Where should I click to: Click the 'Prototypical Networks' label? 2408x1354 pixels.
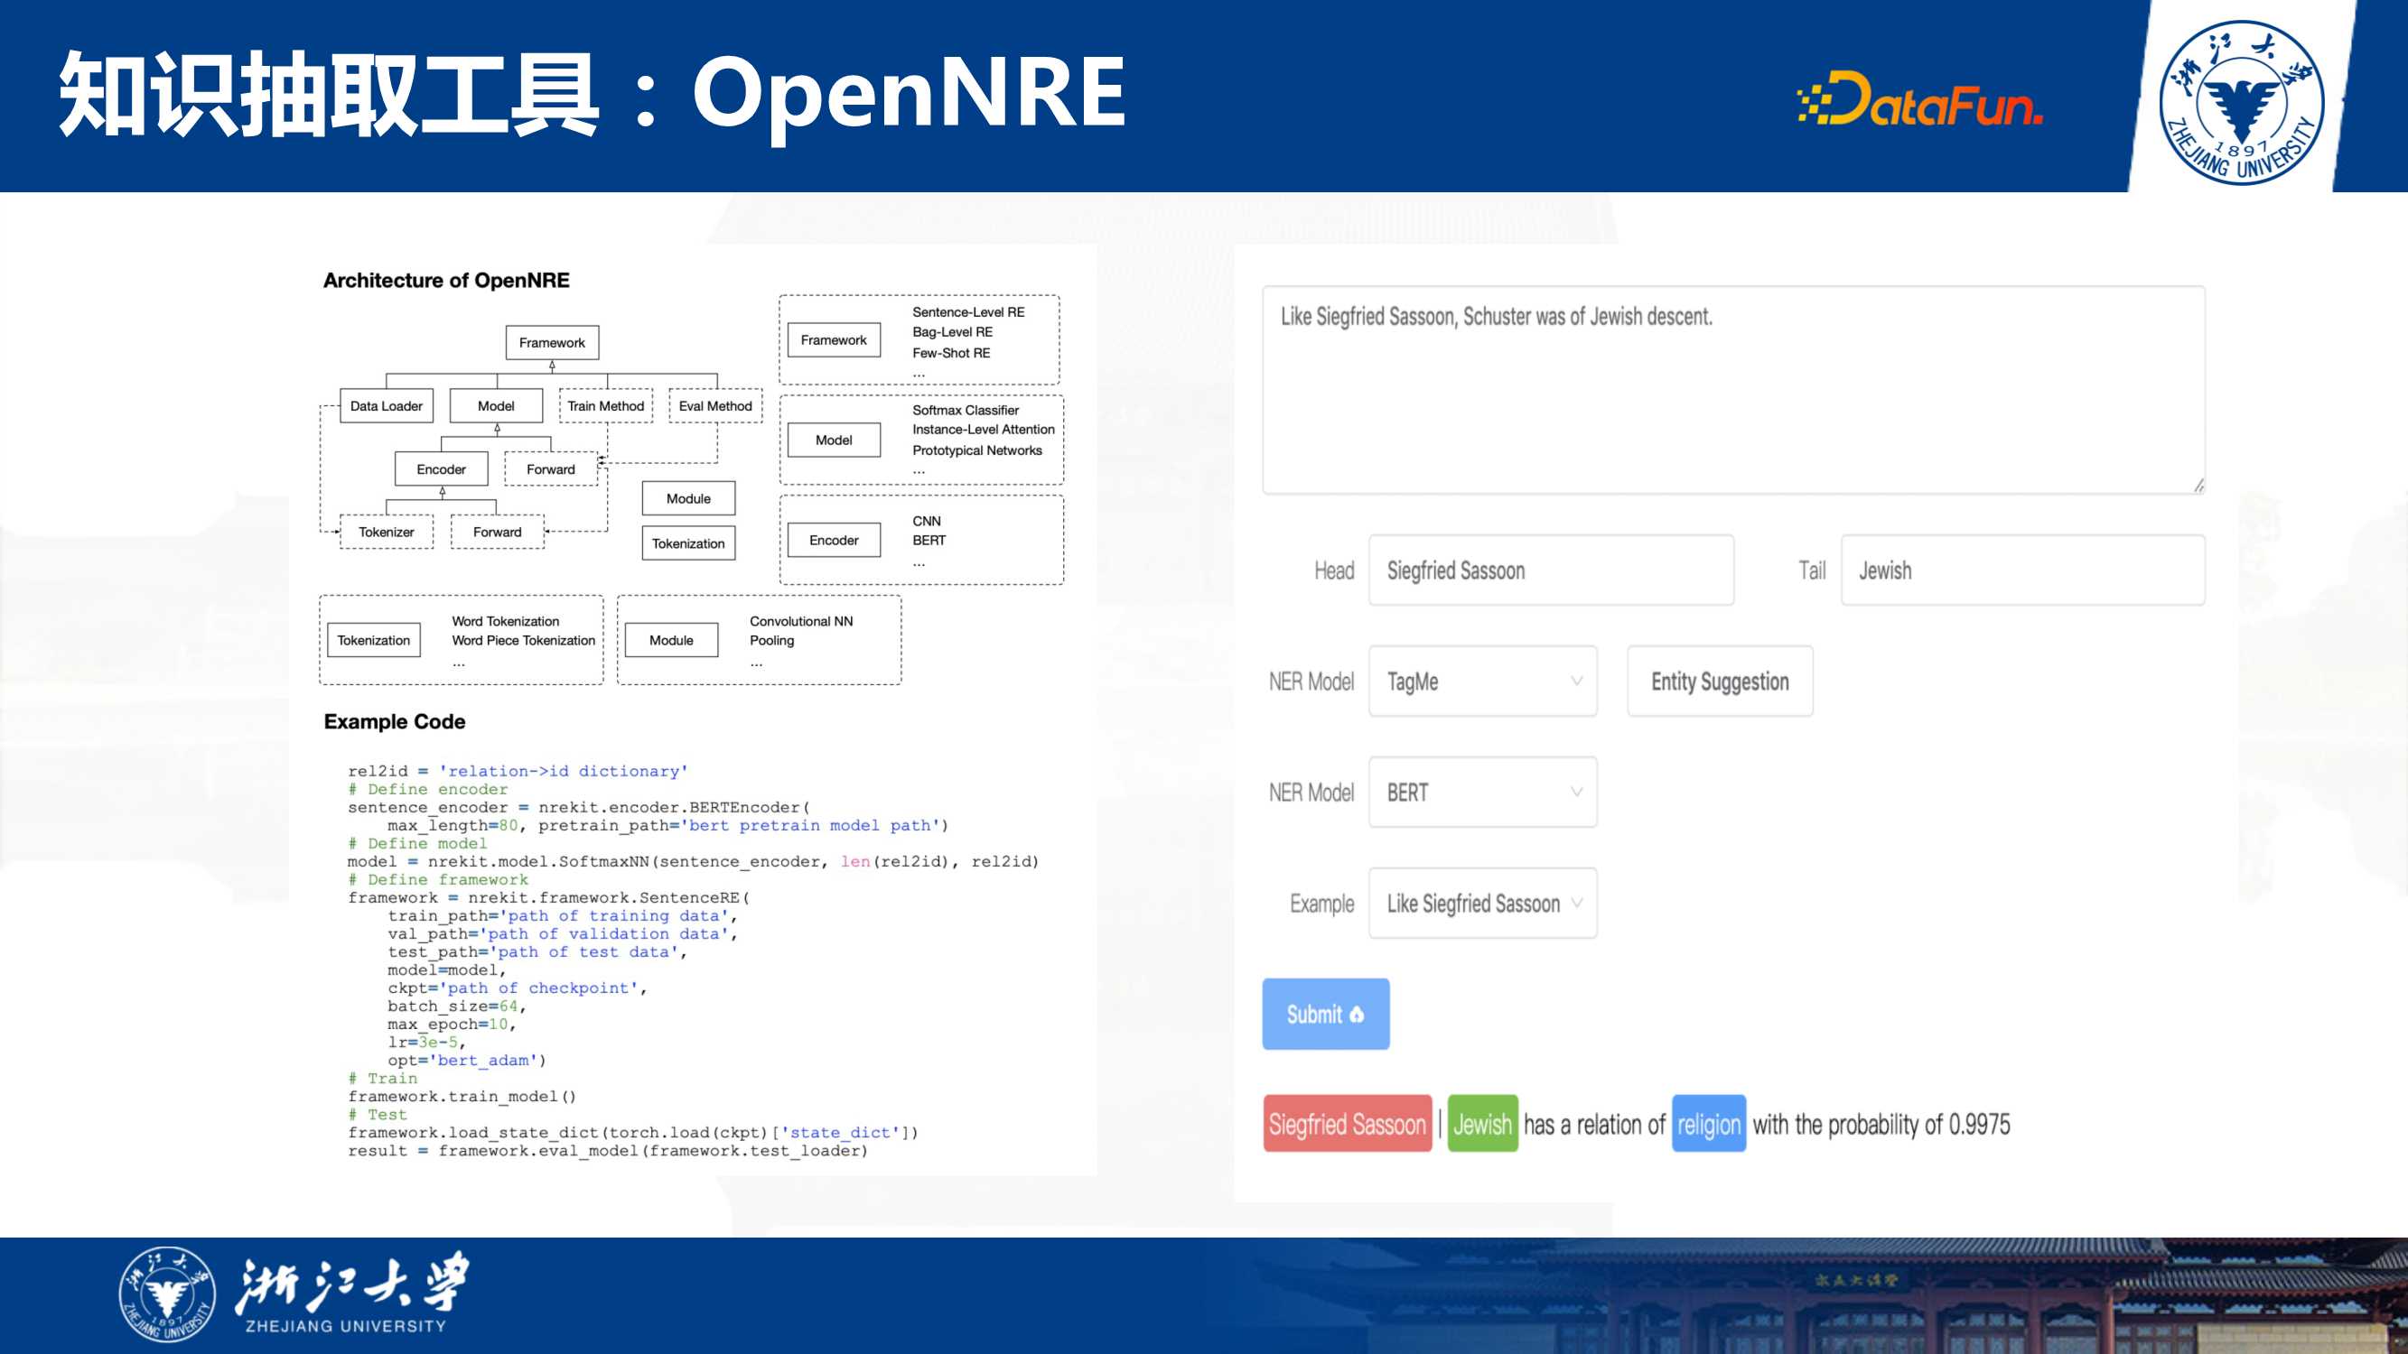point(977,450)
